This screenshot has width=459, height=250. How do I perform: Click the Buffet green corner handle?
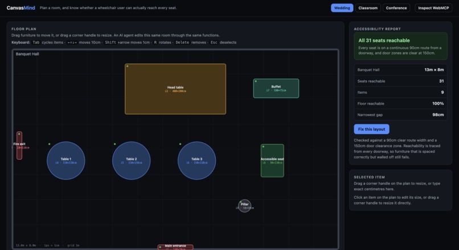click(x=256, y=81)
